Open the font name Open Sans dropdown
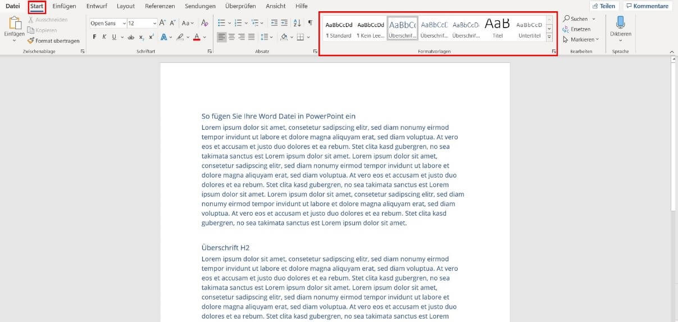The height and width of the screenshot is (322, 678). [124, 23]
